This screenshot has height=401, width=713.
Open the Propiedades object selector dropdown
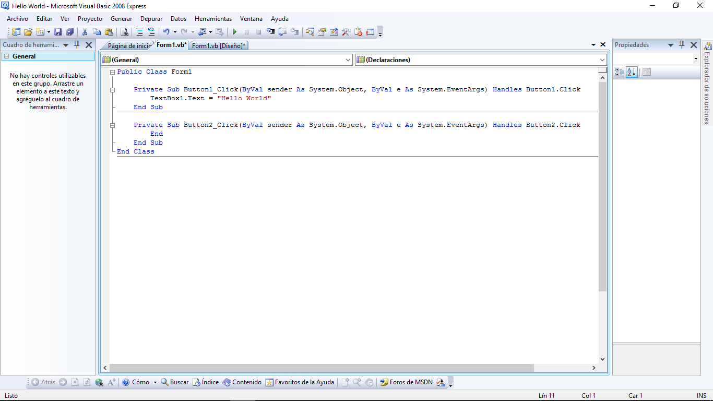click(x=696, y=59)
